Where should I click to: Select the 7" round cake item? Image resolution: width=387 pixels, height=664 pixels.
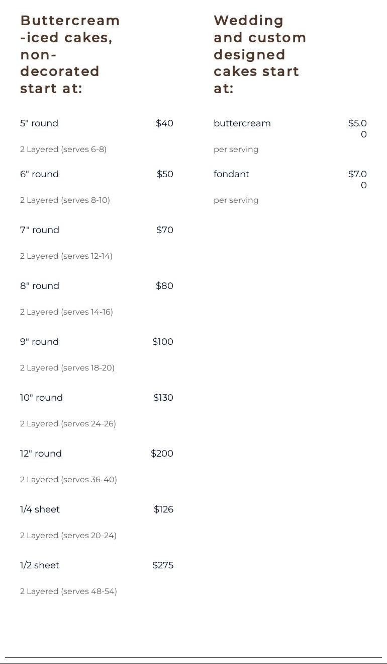tap(40, 230)
